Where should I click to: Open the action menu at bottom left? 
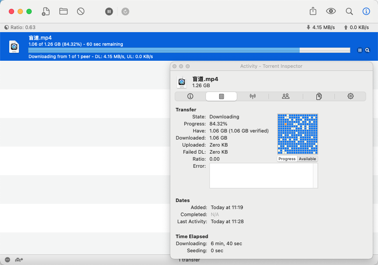[x=7, y=260]
